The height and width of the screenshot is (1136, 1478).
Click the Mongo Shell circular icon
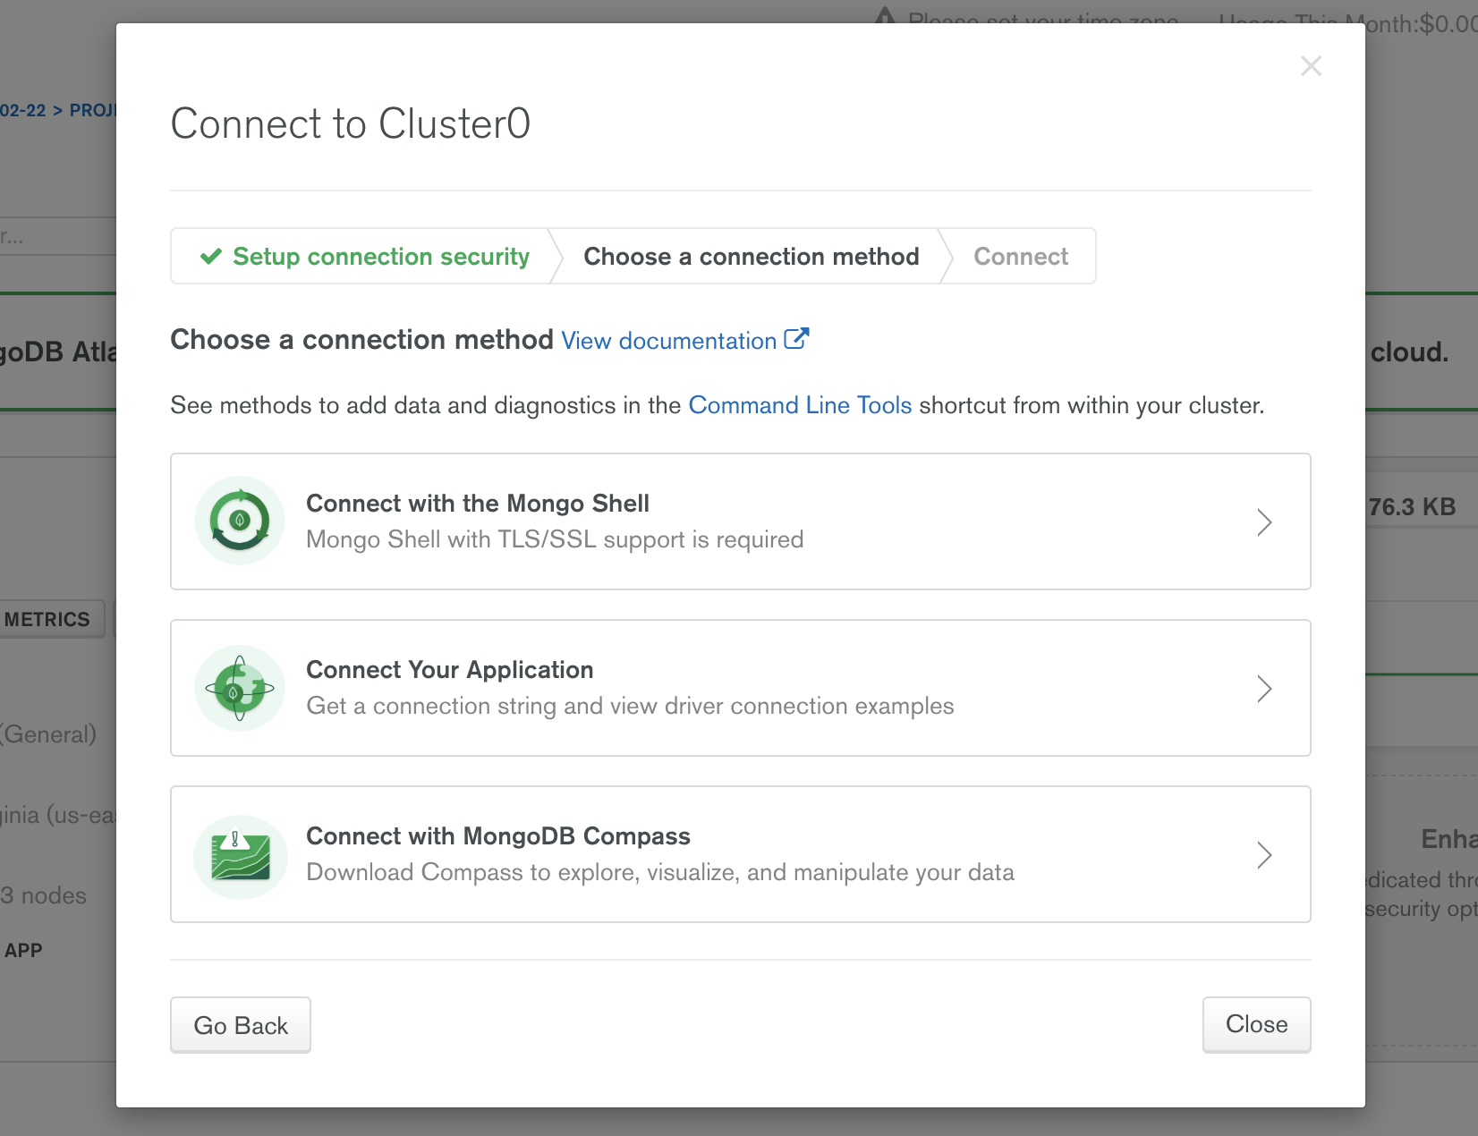(240, 521)
